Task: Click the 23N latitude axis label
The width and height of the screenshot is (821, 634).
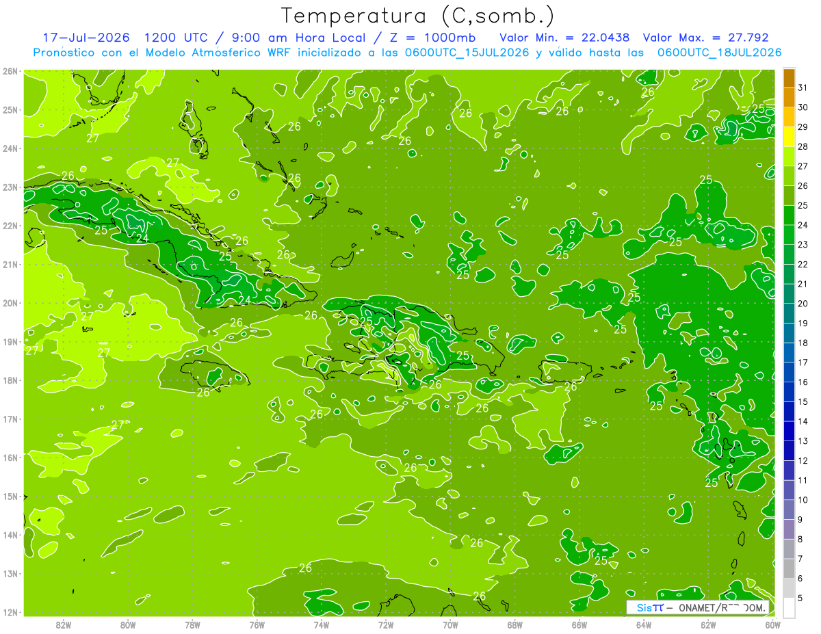Action: (10, 187)
